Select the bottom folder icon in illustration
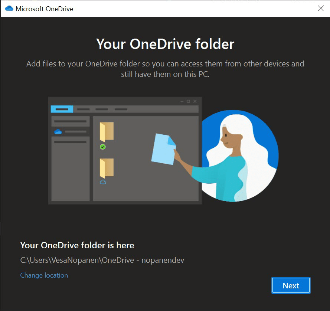The width and height of the screenshot is (330, 311). pyautogui.click(x=107, y=168)
